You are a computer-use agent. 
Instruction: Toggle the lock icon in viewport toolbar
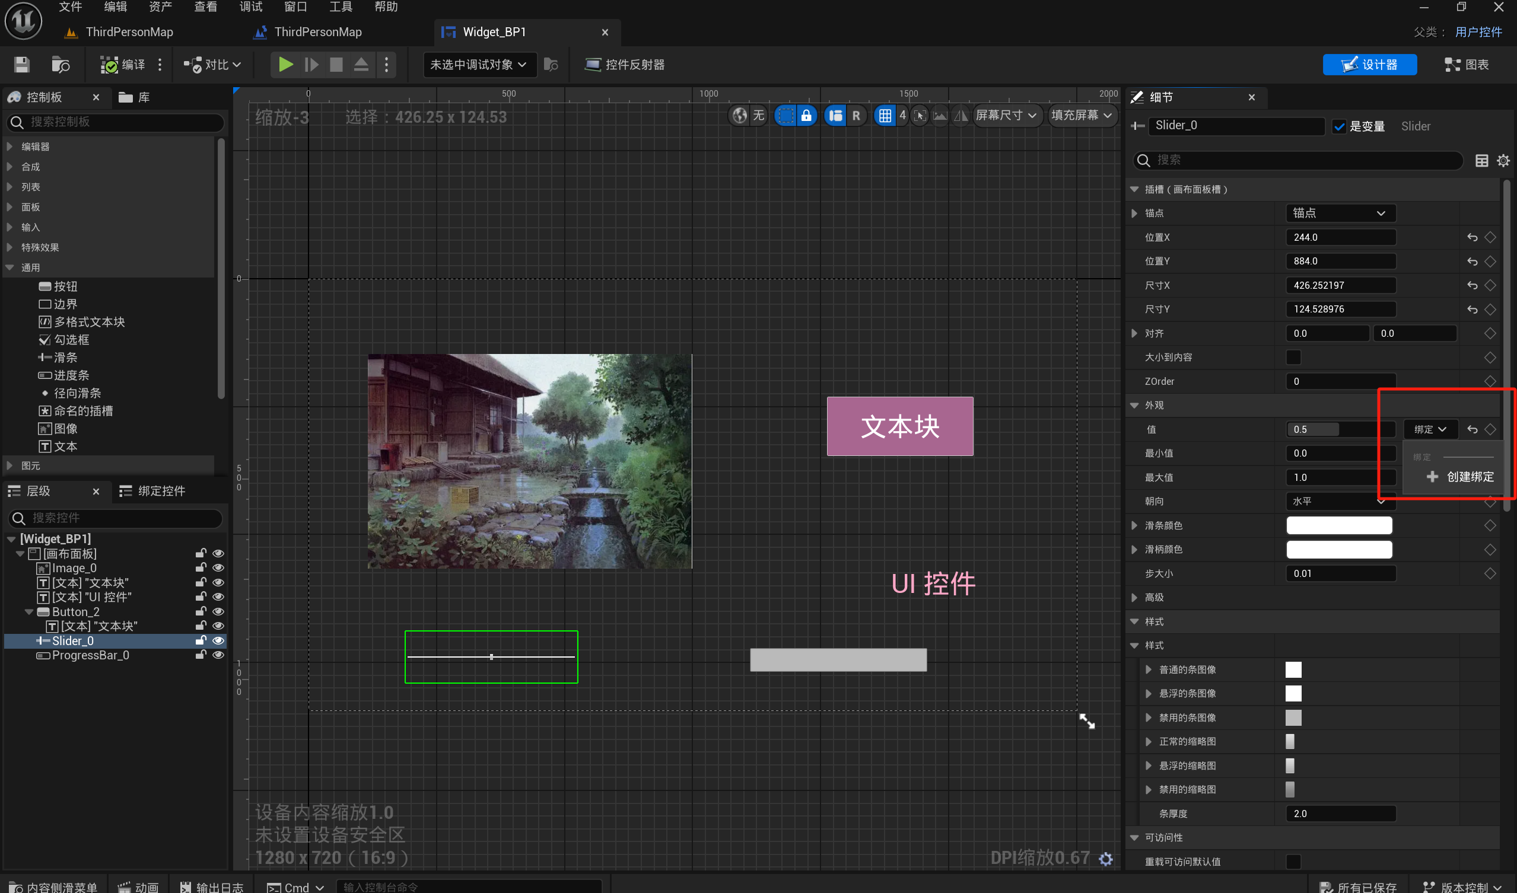click(806, 115)
